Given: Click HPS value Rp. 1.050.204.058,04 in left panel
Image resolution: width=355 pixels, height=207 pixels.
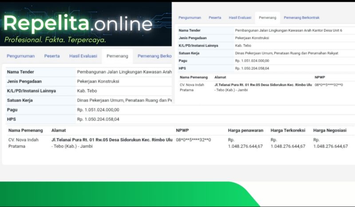Looking at the screenshot, I should 98,119.
